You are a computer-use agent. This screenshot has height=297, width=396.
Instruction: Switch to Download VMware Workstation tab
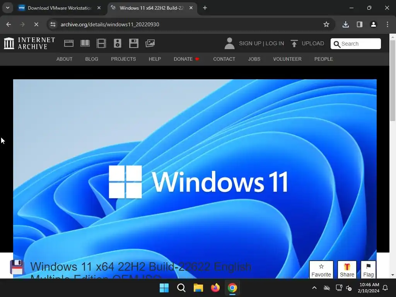pos(60,8)
